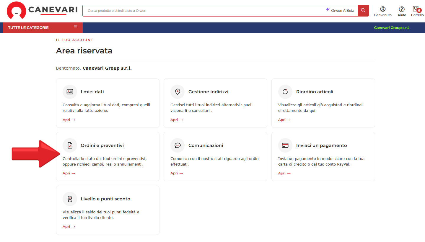Click the Inviaci un pagamento card icon
Viewport: 425px width, 242px height.
pyautogui.click(x=285, y=145)
